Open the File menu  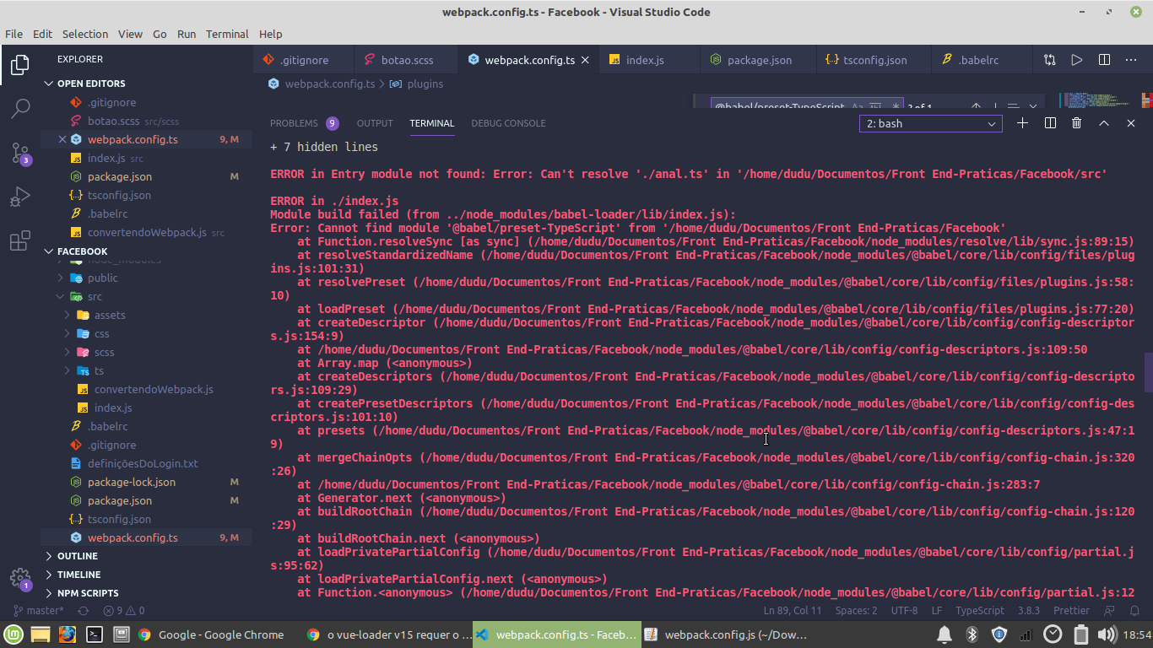coord(14,34)
